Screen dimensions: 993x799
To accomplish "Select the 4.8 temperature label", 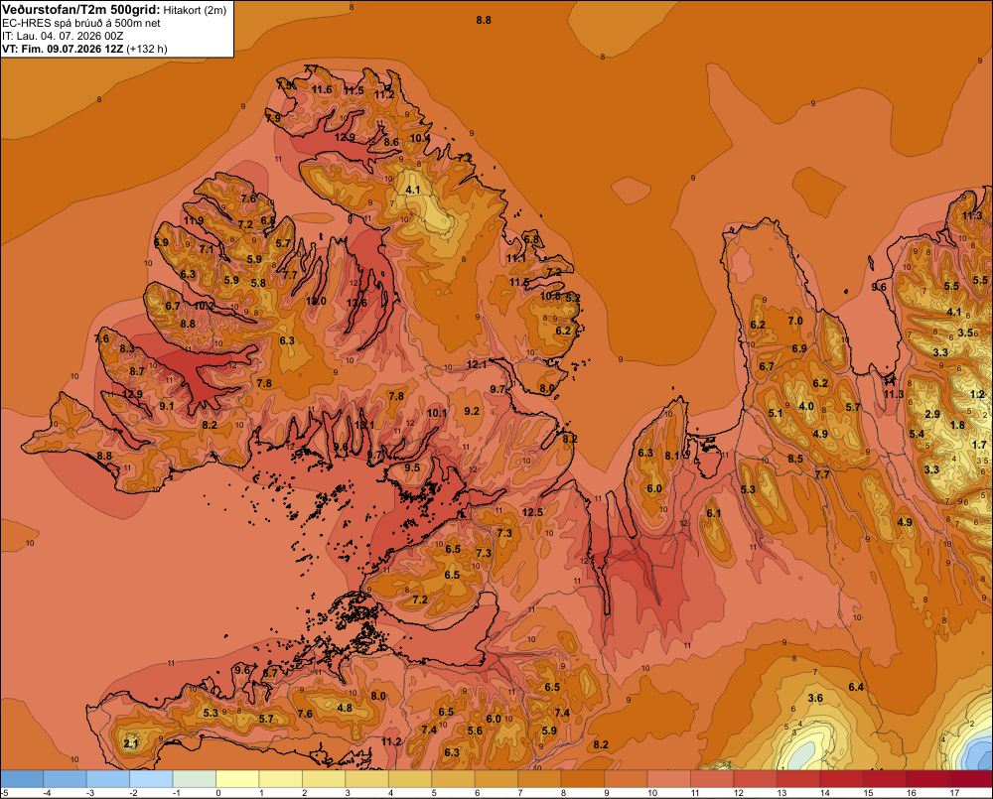I will click(x=345, y=708).
